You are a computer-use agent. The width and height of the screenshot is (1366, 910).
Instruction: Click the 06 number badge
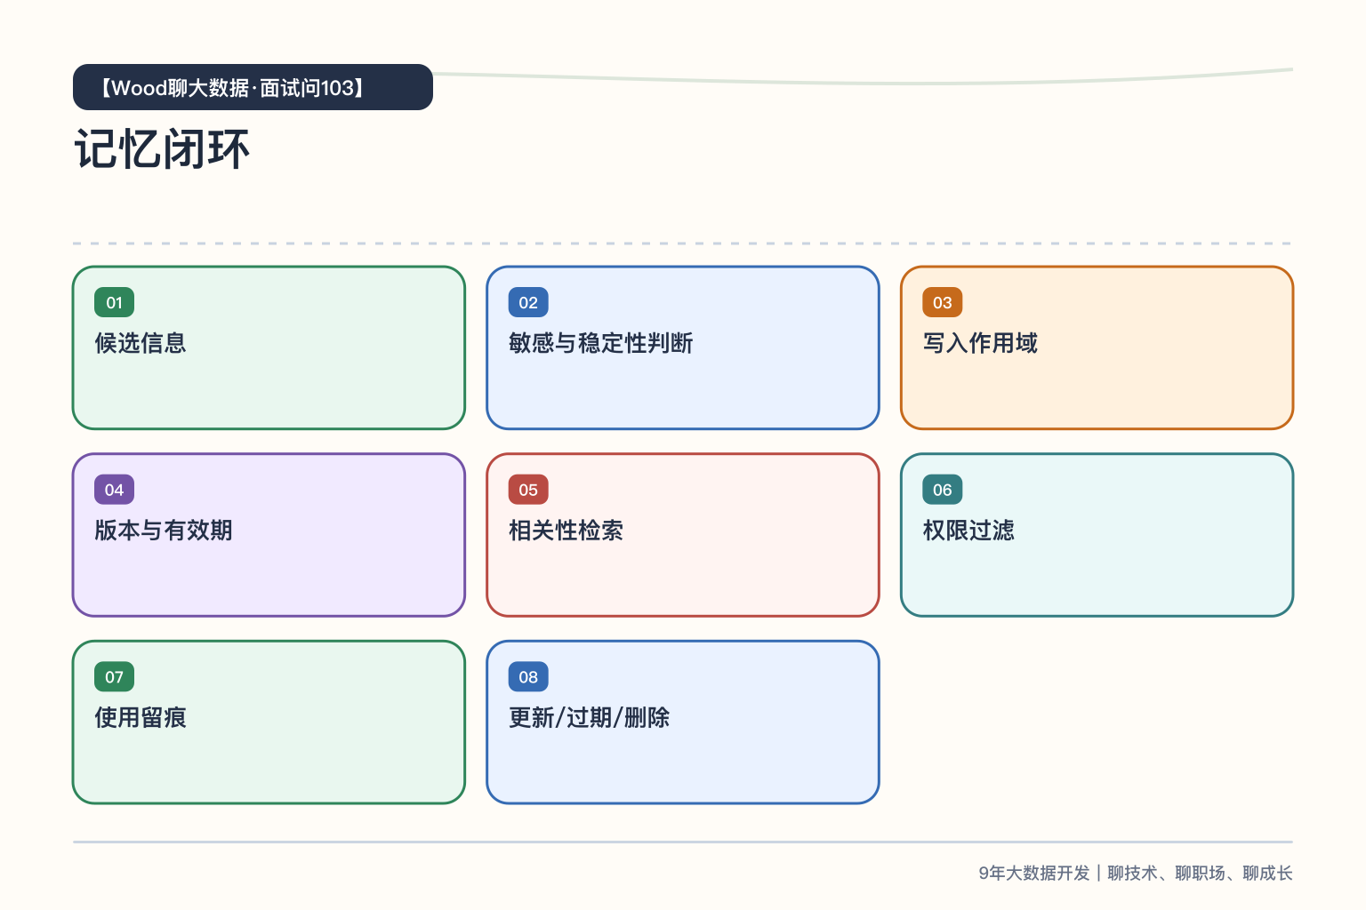(x=942, y=490)
